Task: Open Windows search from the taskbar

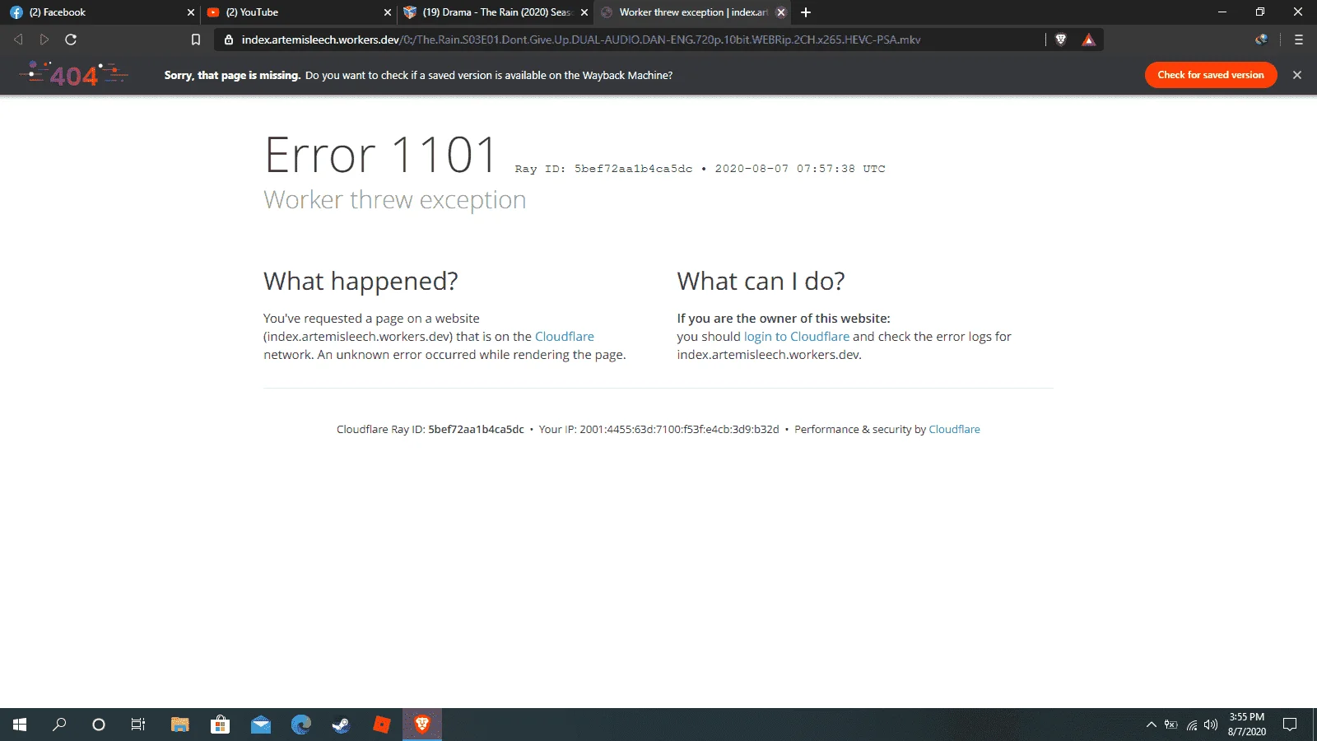Action: [x=59, y=725]
